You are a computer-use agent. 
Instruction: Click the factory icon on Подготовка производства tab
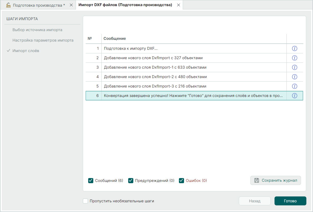click(8, 5)
